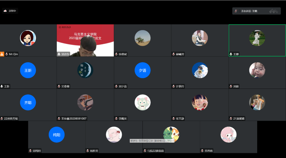Click the 计艳玲 name label
This screenshot has width=286, height=158.
point(180,86)
